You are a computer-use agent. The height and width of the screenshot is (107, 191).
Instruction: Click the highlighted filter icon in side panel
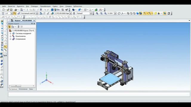click(x=5, y=47)
